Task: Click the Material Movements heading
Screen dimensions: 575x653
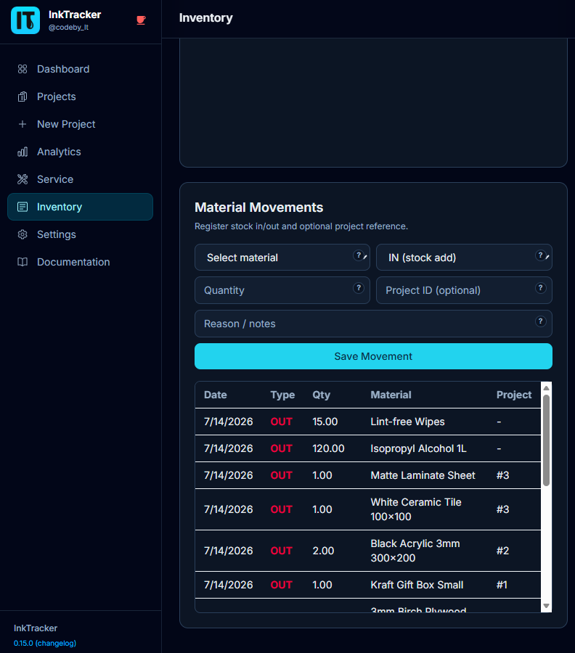Action: tap(258, 208)
